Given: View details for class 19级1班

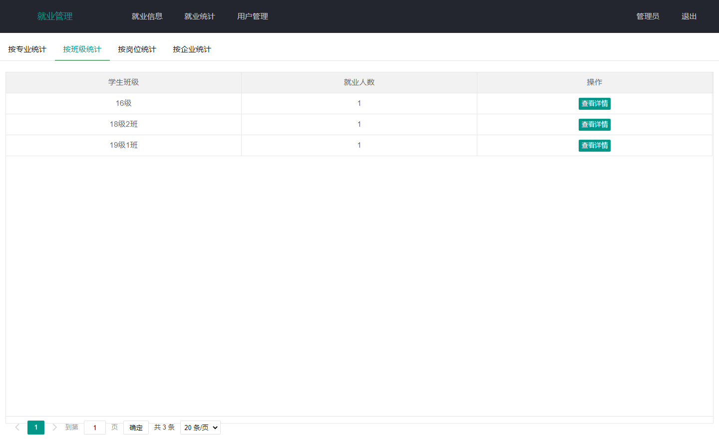Looking at the screenshot, I should (x=594, y=146).
